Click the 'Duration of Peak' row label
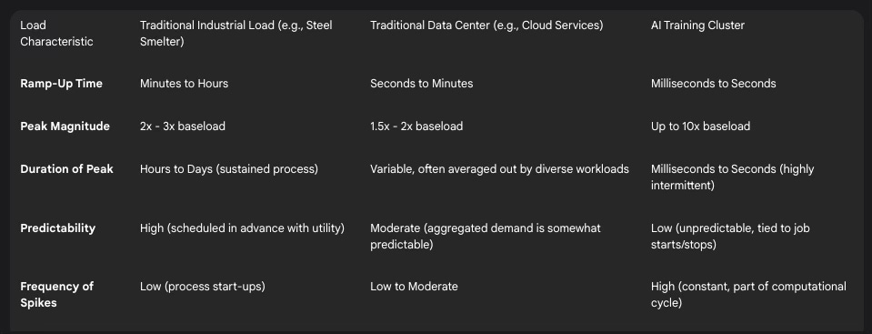872x334 pixels. click(66, 169)
